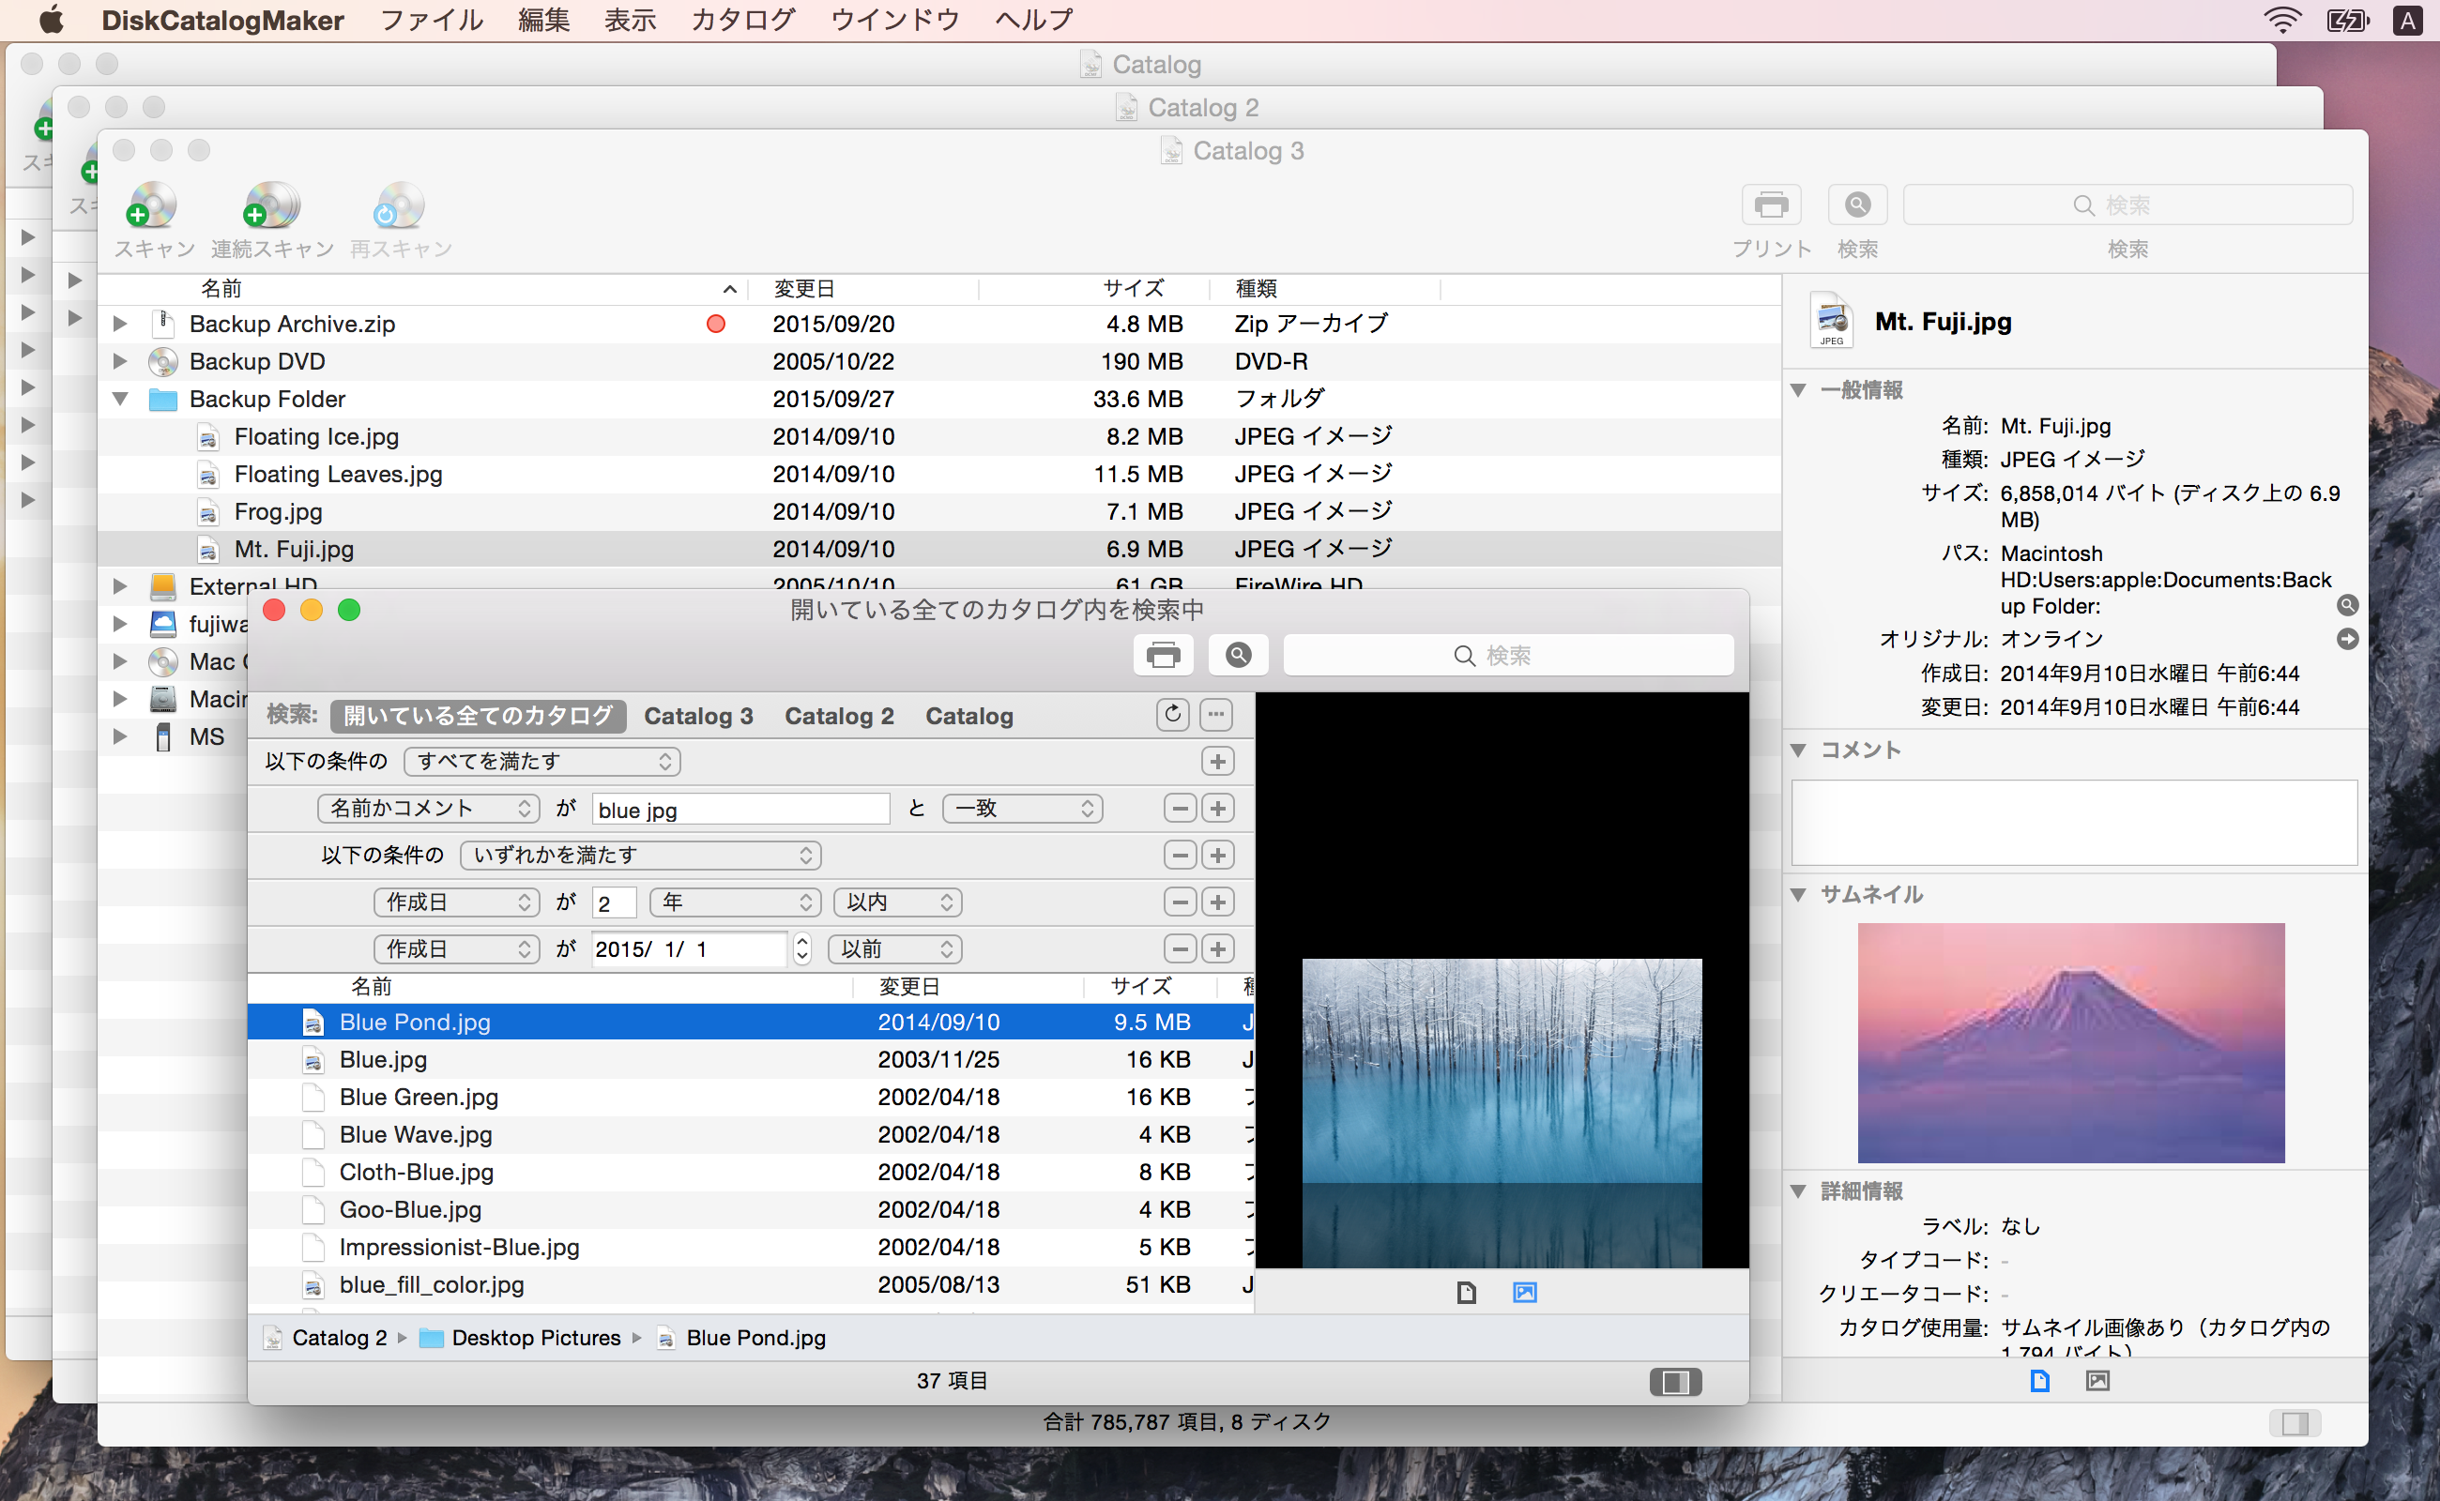Open the 名前かコメント dropdown

(428, 808)
